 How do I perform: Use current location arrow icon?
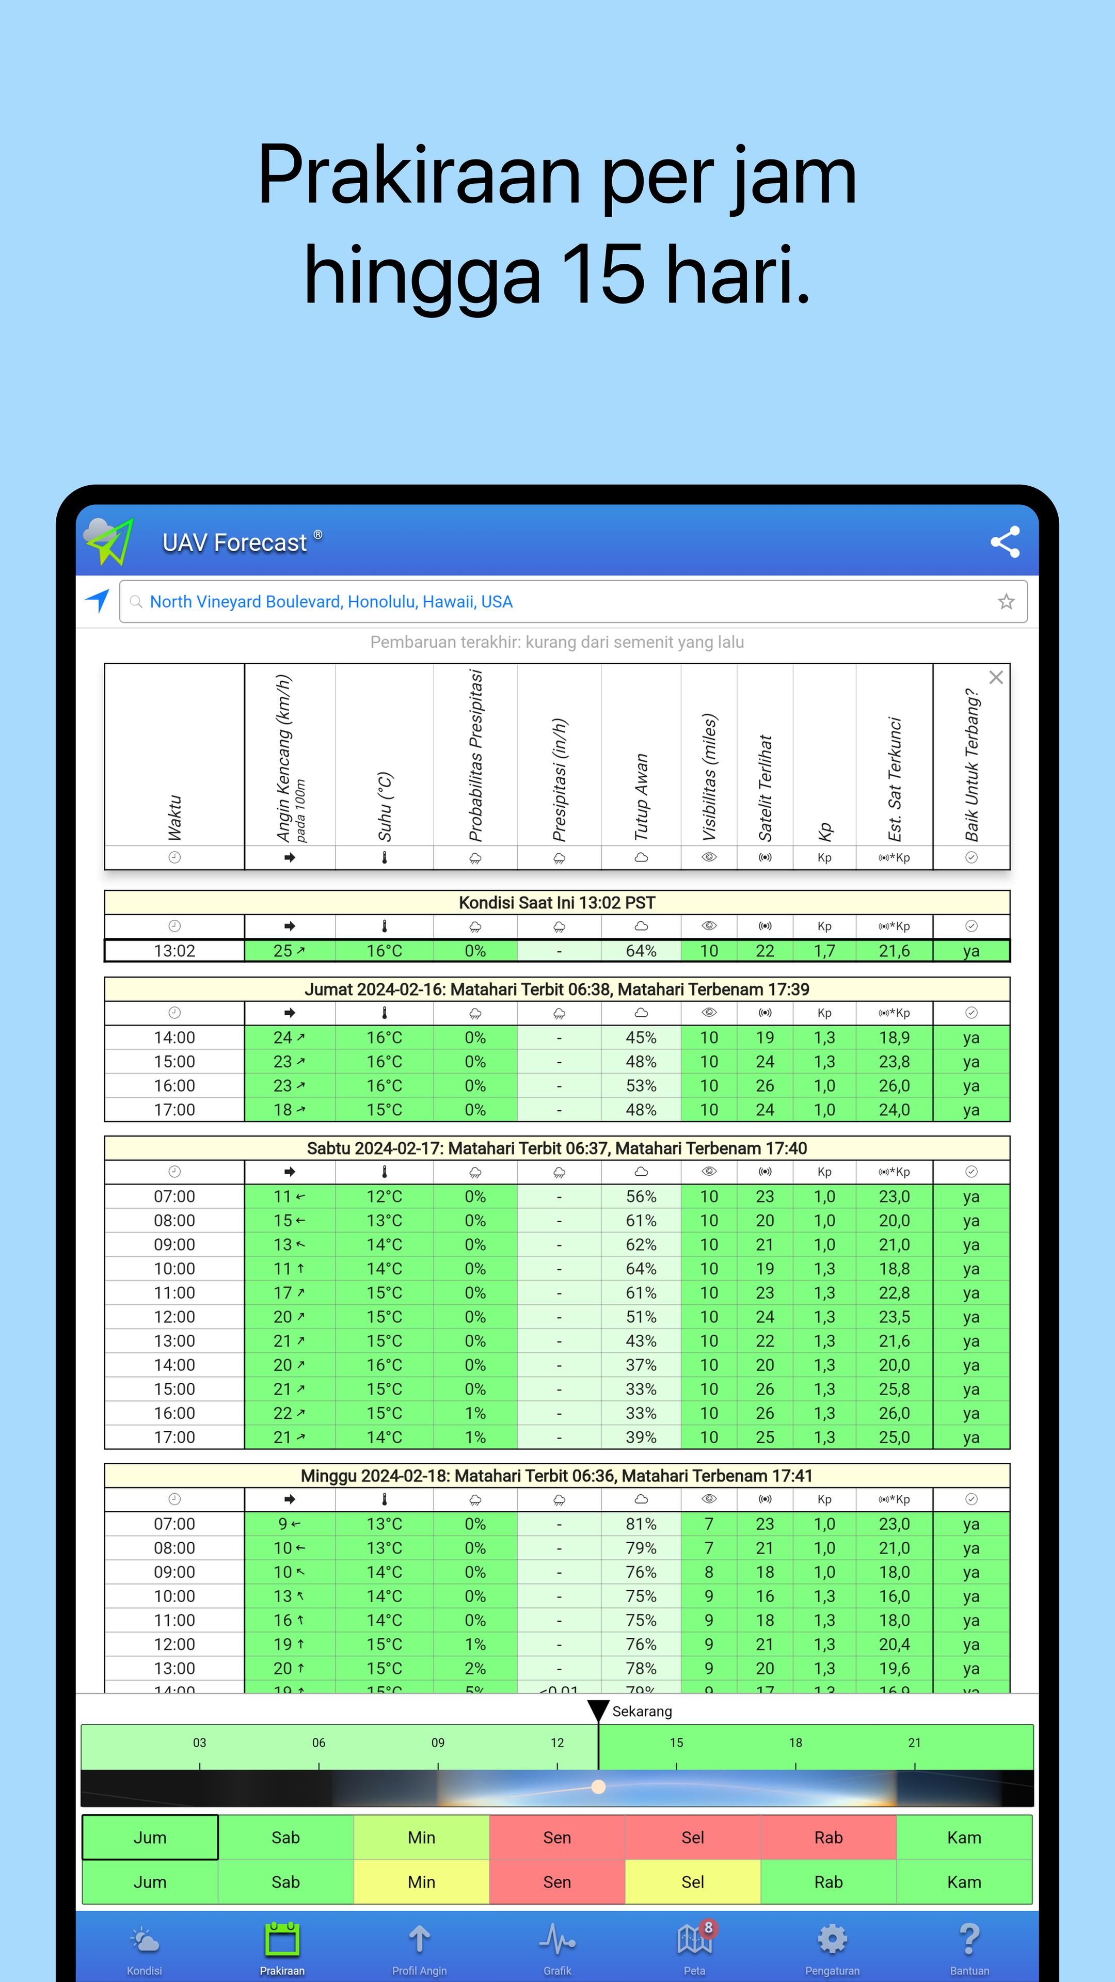coord(98,600)
